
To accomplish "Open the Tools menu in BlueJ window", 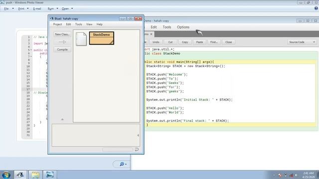I will tap(79, 24).
